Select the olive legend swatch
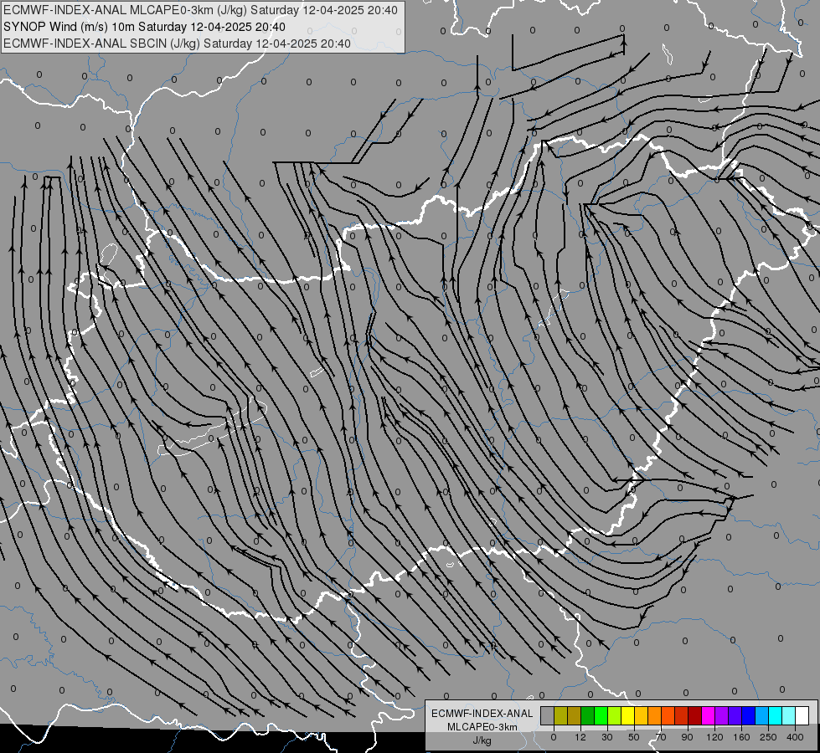 pyautogui.click(x=560, y=716)
